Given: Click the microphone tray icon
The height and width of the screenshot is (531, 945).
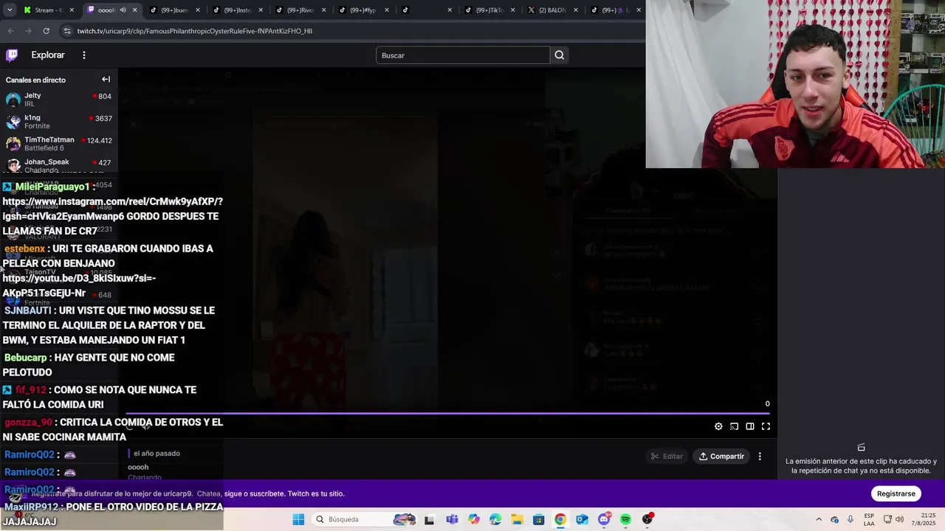Looking at the screenshot, I should click(850, 519).
